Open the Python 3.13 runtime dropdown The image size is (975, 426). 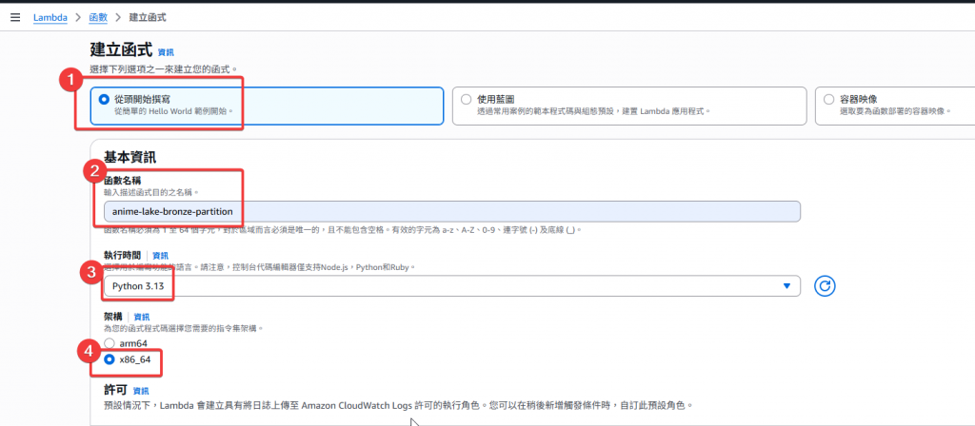click(452, 285)
